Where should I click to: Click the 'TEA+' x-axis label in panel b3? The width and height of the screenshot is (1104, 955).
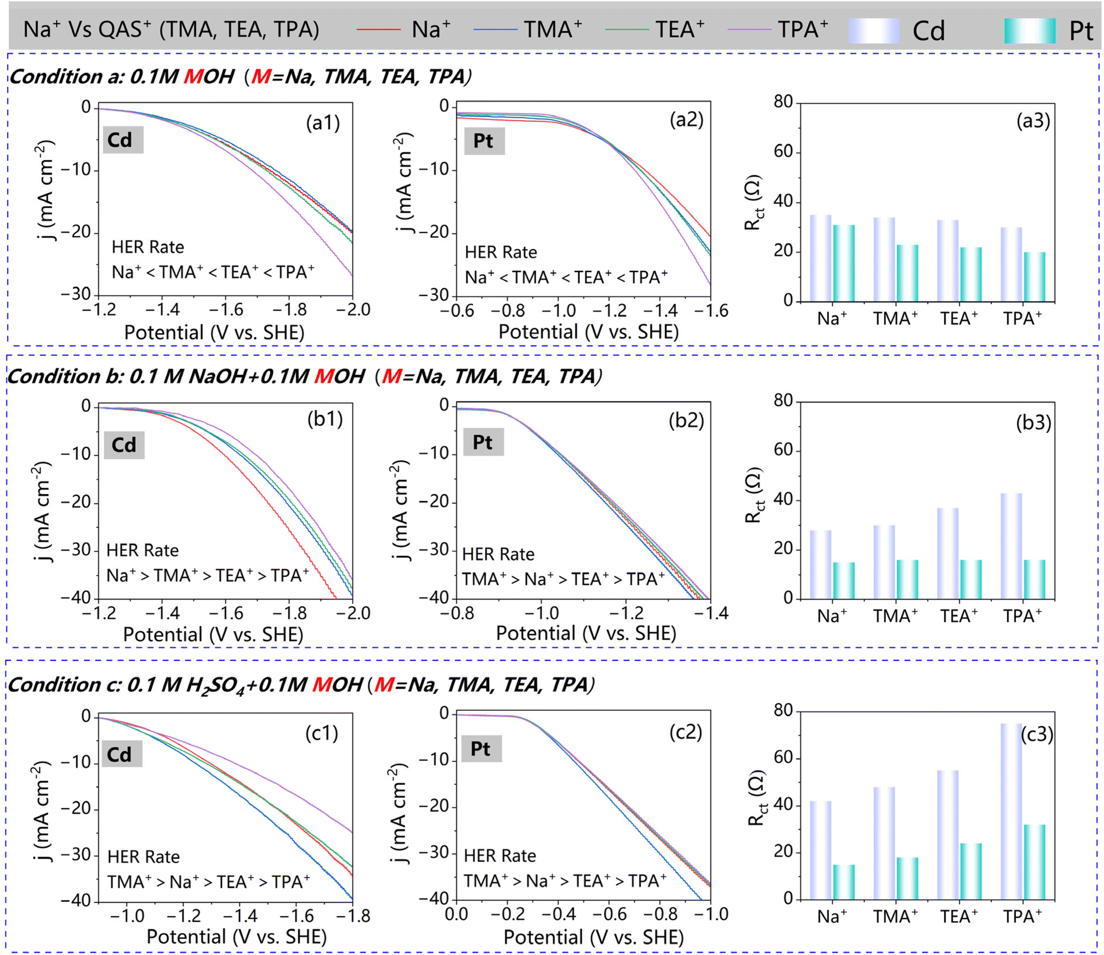tap(959, 616)
